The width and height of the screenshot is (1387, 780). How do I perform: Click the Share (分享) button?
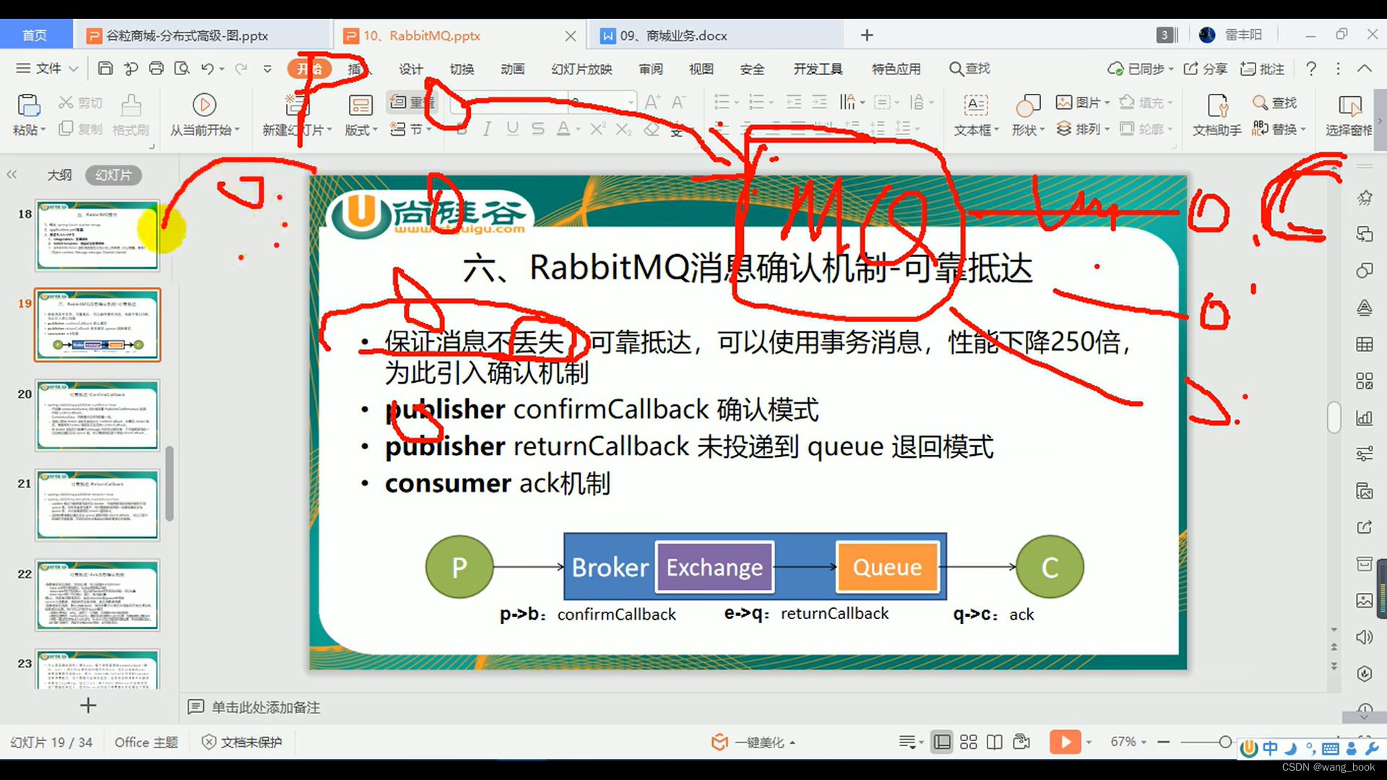coord(1206,69)
